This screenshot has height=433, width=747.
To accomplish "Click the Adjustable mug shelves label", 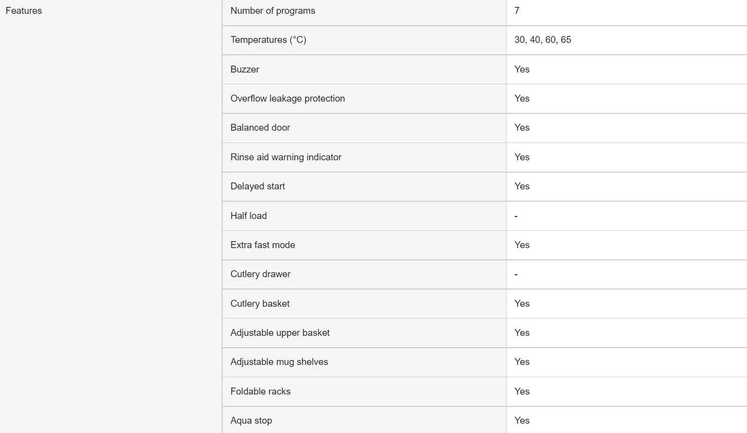I will 279,362.
